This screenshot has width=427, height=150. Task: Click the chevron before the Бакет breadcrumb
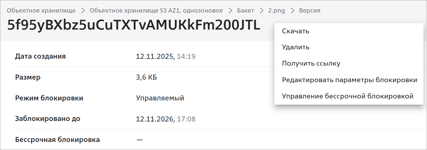[230, 11]
